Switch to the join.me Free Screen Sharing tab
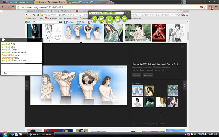This screenshot has width=219, height=137. [x=51, y=2]
